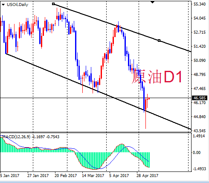
Task: Click the 46.585 current price label
Action: [x=200, y=98]
